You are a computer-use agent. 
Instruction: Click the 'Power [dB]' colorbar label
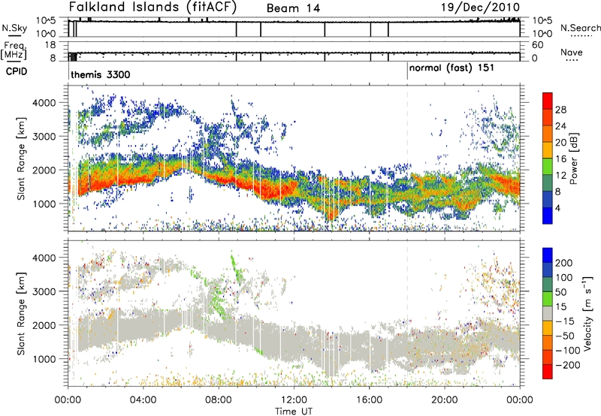point(573,158)
